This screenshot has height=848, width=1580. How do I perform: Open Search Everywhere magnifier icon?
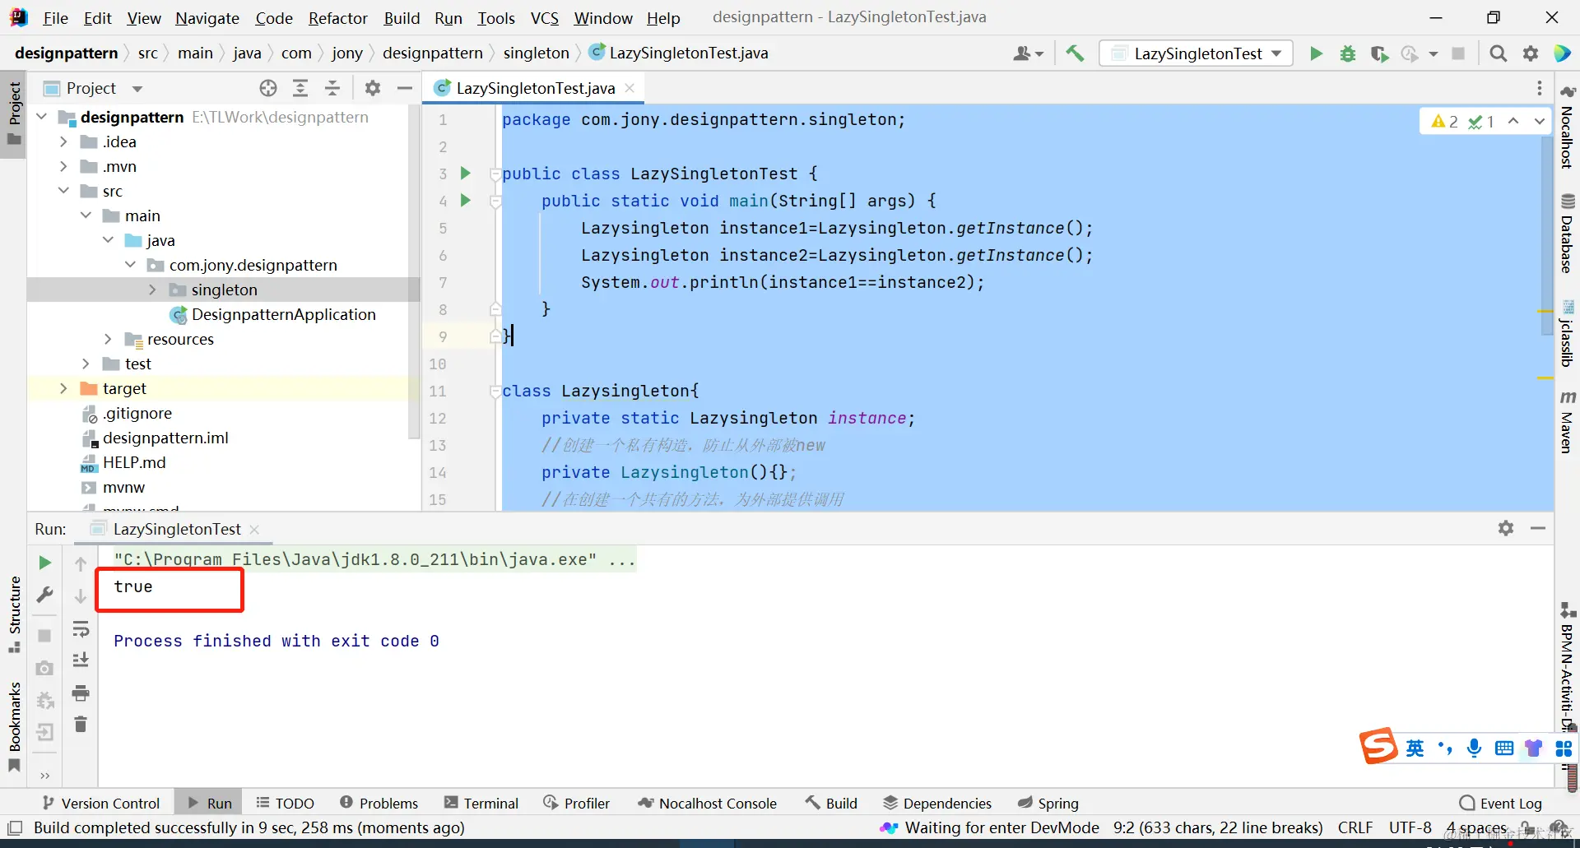click(x=1498, y=53)
